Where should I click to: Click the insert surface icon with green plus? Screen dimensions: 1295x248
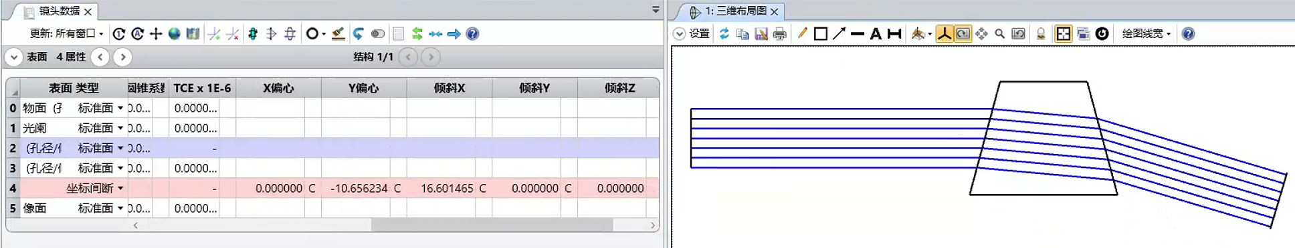click(x=214, y=33)
